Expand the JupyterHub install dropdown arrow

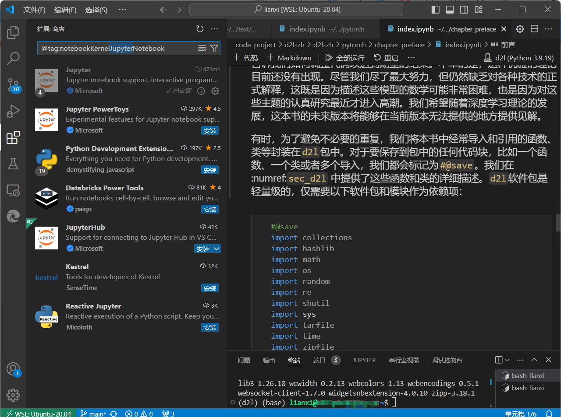(217, 249)
